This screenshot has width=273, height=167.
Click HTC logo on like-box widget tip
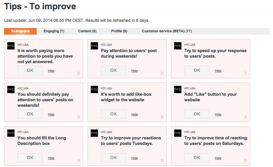[94, 90]
